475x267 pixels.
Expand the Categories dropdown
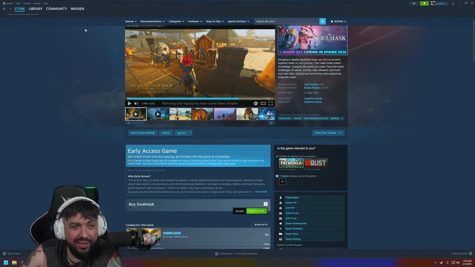point(176,21)
